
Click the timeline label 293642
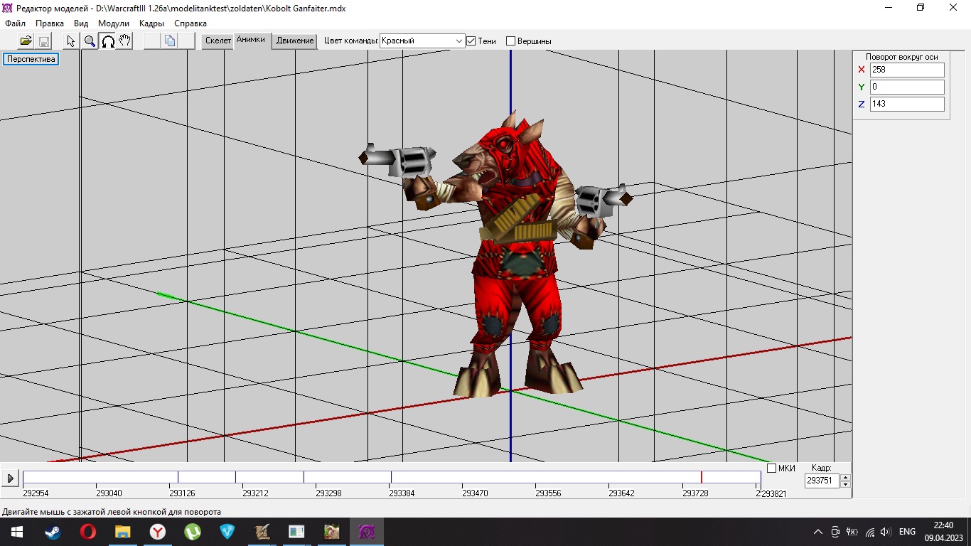click(621, 493)
